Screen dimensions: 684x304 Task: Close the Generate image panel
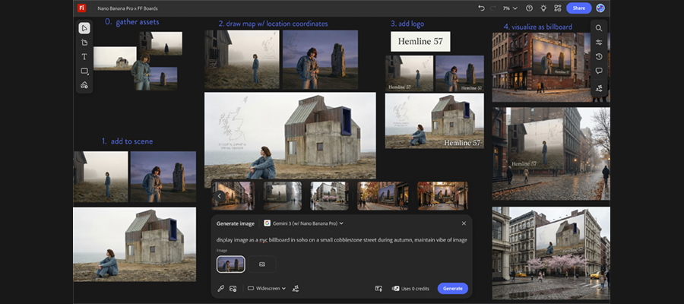point(464,223)
